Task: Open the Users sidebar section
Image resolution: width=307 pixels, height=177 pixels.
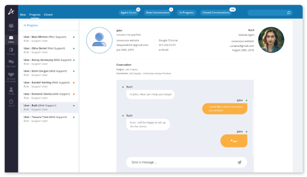Action: click(x=11, y=27)
